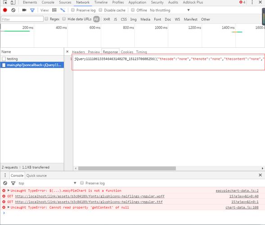The height and width of the screenshot is (225, 265).
Task: Clear the network log
Action: point(13,10)
